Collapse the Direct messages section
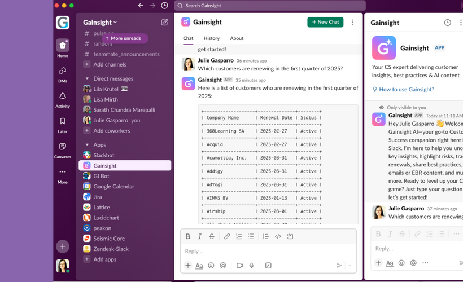463x282 pixels. (x=87, y=79)
